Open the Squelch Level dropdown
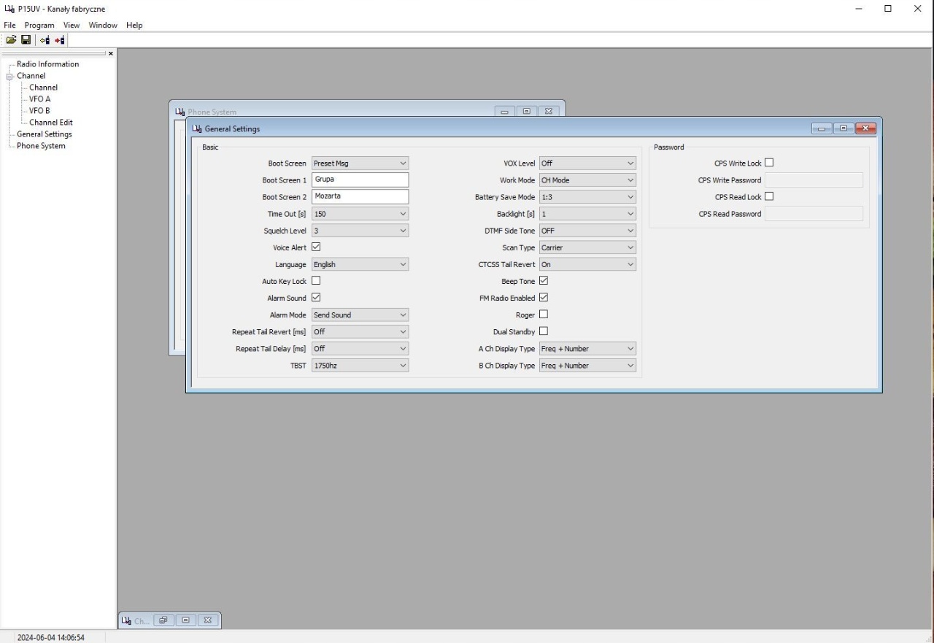 coord(360,231)
